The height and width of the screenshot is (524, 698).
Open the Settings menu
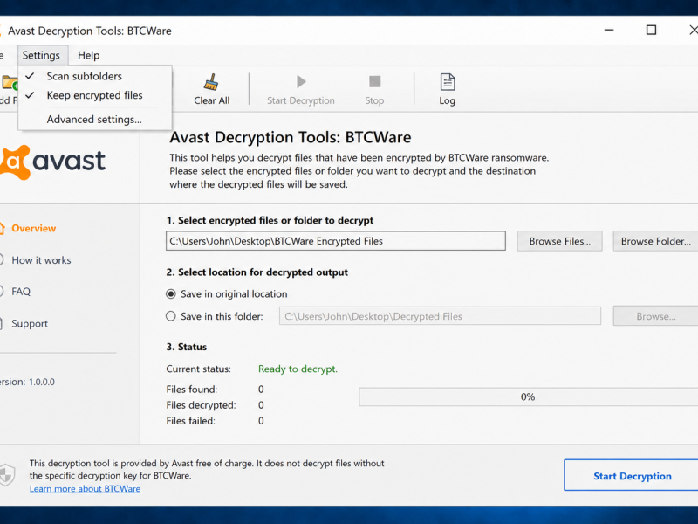[x=41, y=55]
